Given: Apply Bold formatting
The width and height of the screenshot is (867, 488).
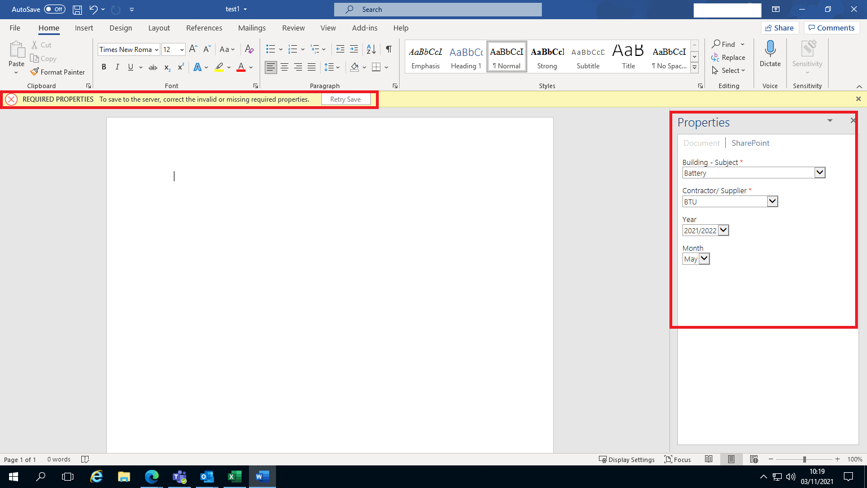Looking at the screenshot, I should pyautogui.click(x=104, y=67).
